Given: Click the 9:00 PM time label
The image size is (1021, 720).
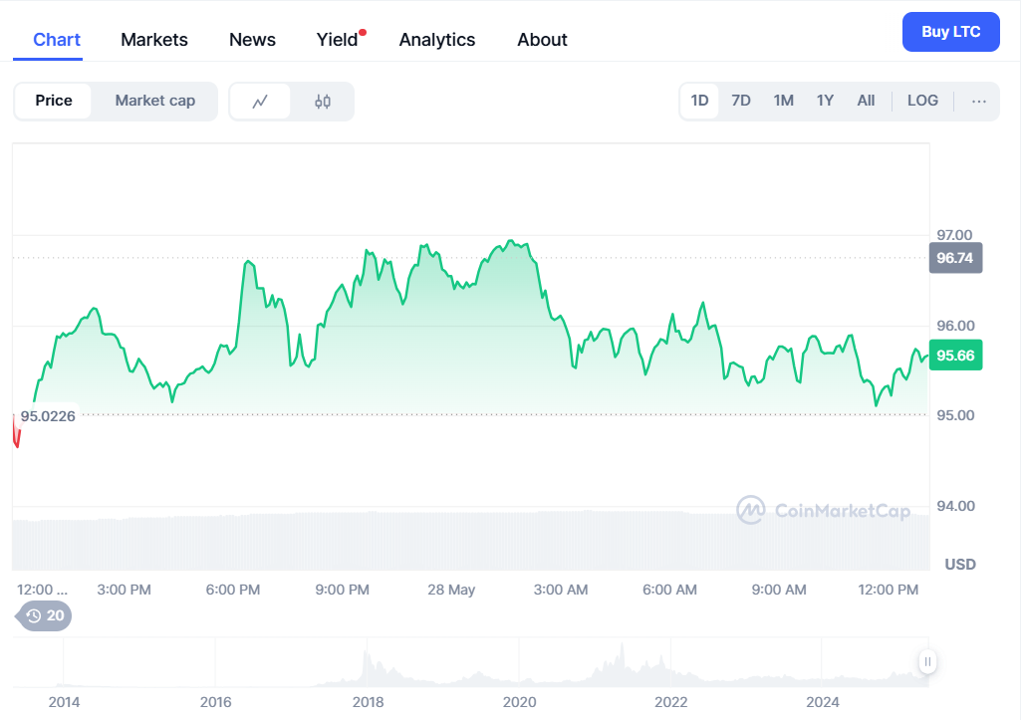Looking at the screenshot, I should [x=342, y=590].
